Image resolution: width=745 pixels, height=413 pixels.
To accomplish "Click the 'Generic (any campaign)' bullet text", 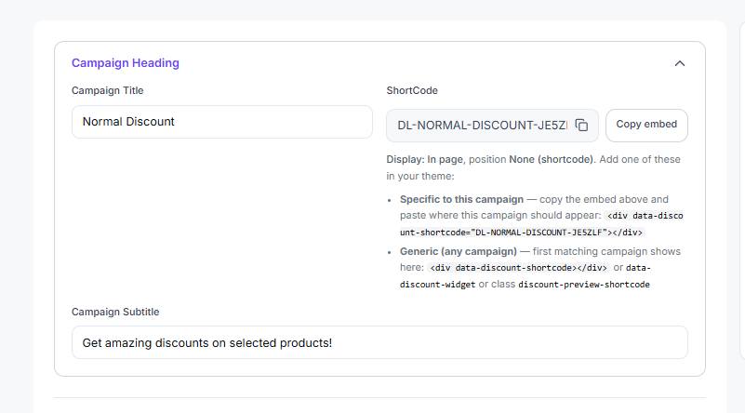I will (458, 251).
